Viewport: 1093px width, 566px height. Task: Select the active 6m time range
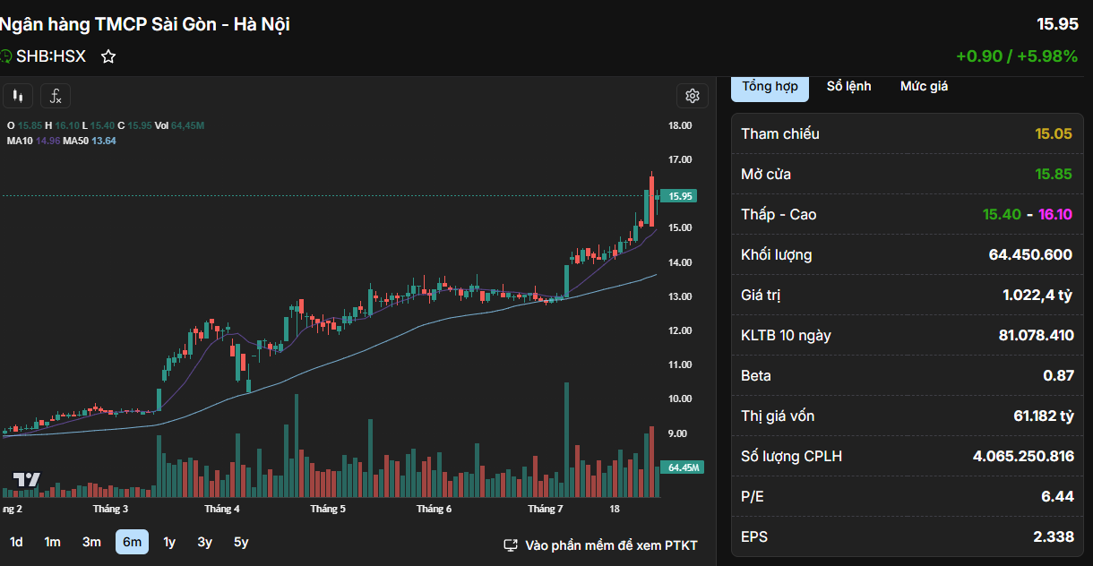132,542
